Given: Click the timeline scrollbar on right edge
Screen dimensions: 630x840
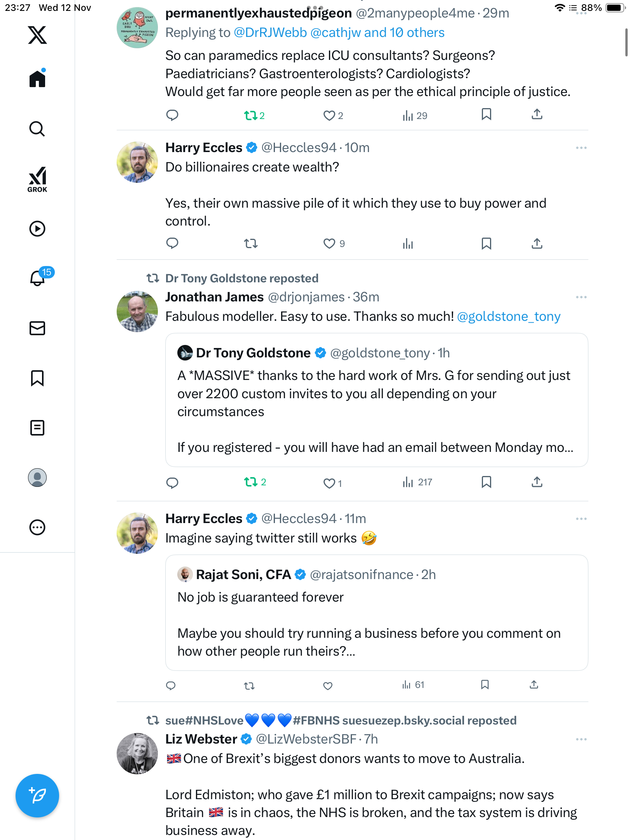Looking at the screenshot, I should click(626, 43).
